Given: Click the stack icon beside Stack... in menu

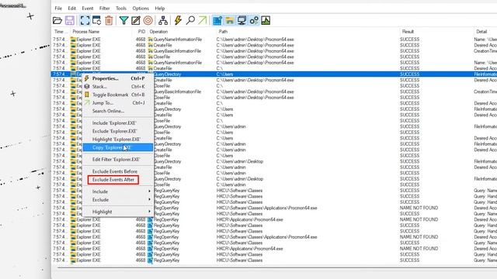Looking at the screenshot, I should coord(87,86).
